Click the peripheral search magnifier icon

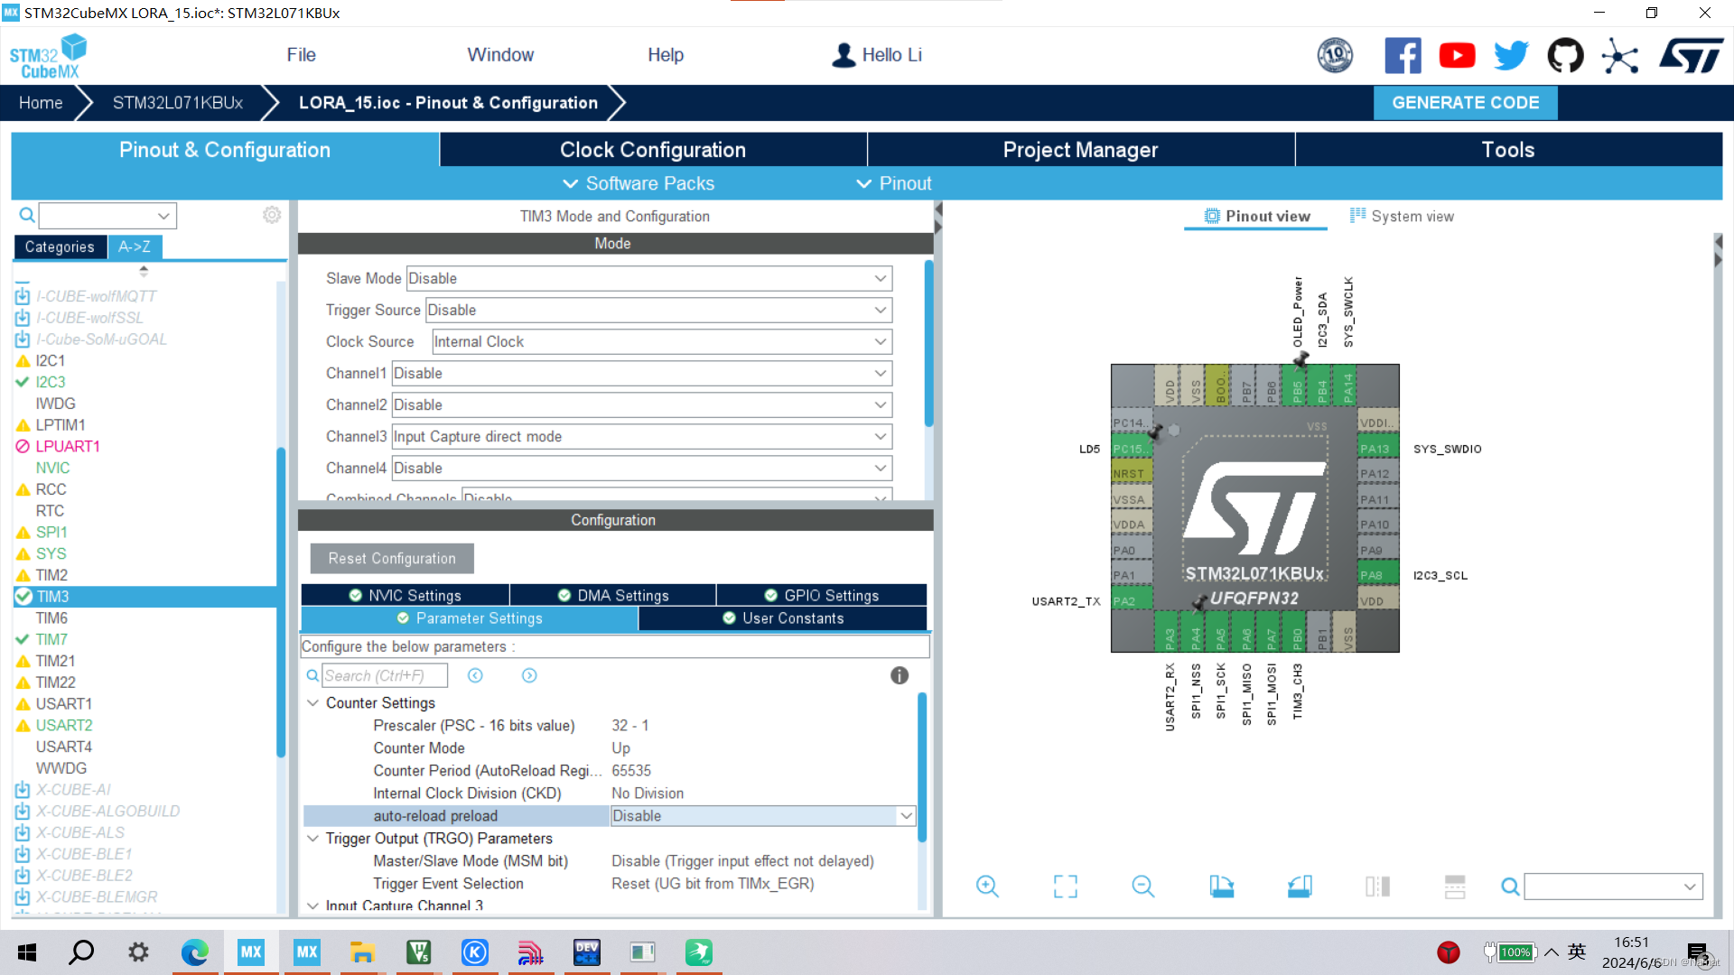(x=27, y=215)
